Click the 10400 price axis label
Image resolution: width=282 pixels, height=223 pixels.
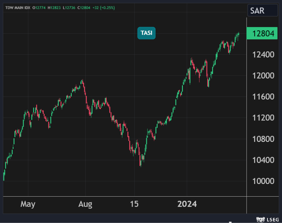click(x=263, y=160)
